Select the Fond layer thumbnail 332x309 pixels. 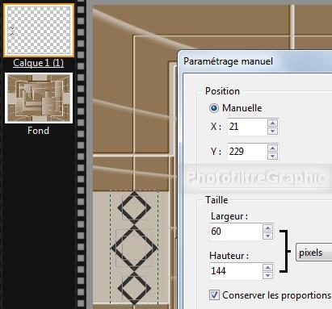click(39, 98)
